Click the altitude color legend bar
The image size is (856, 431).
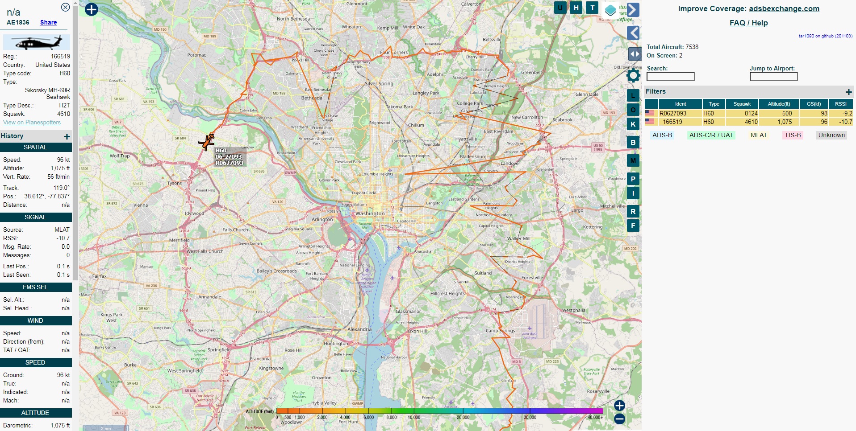(439, 411)
